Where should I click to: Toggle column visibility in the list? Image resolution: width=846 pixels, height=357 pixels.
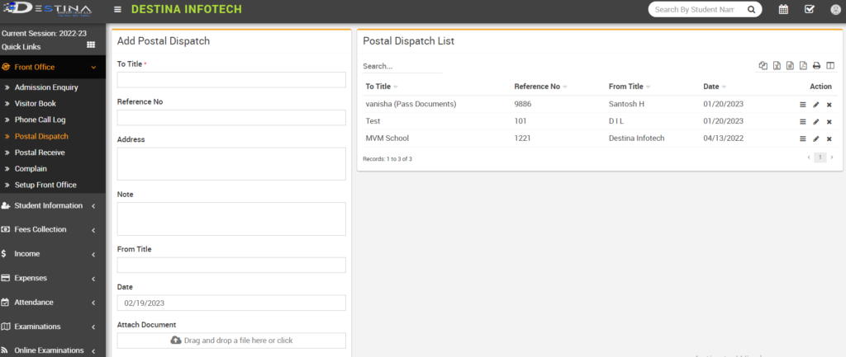pyautogui.click(x=829, y=66)
